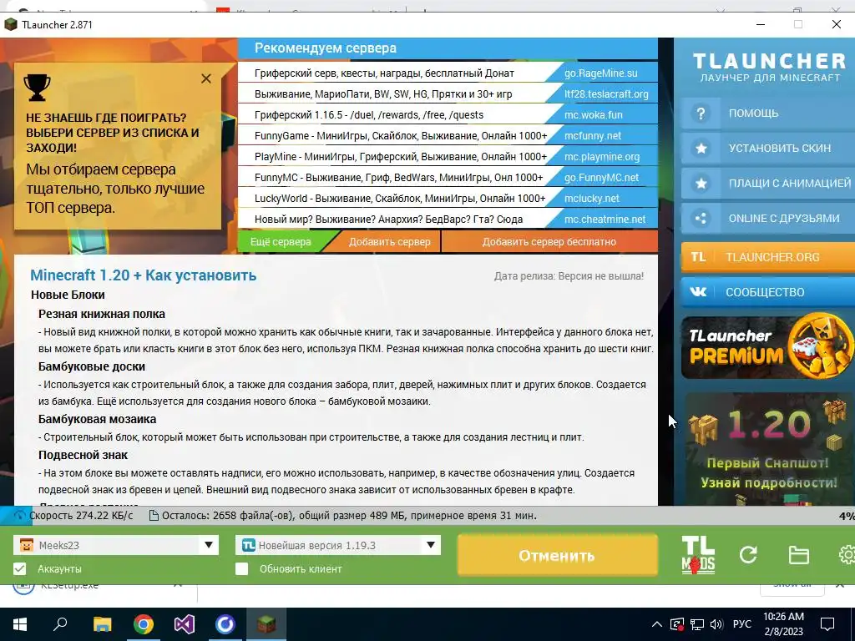This screenshot has width=855, height=641.
Task: Open Помощь sidebar item
Action: (768, 114)
